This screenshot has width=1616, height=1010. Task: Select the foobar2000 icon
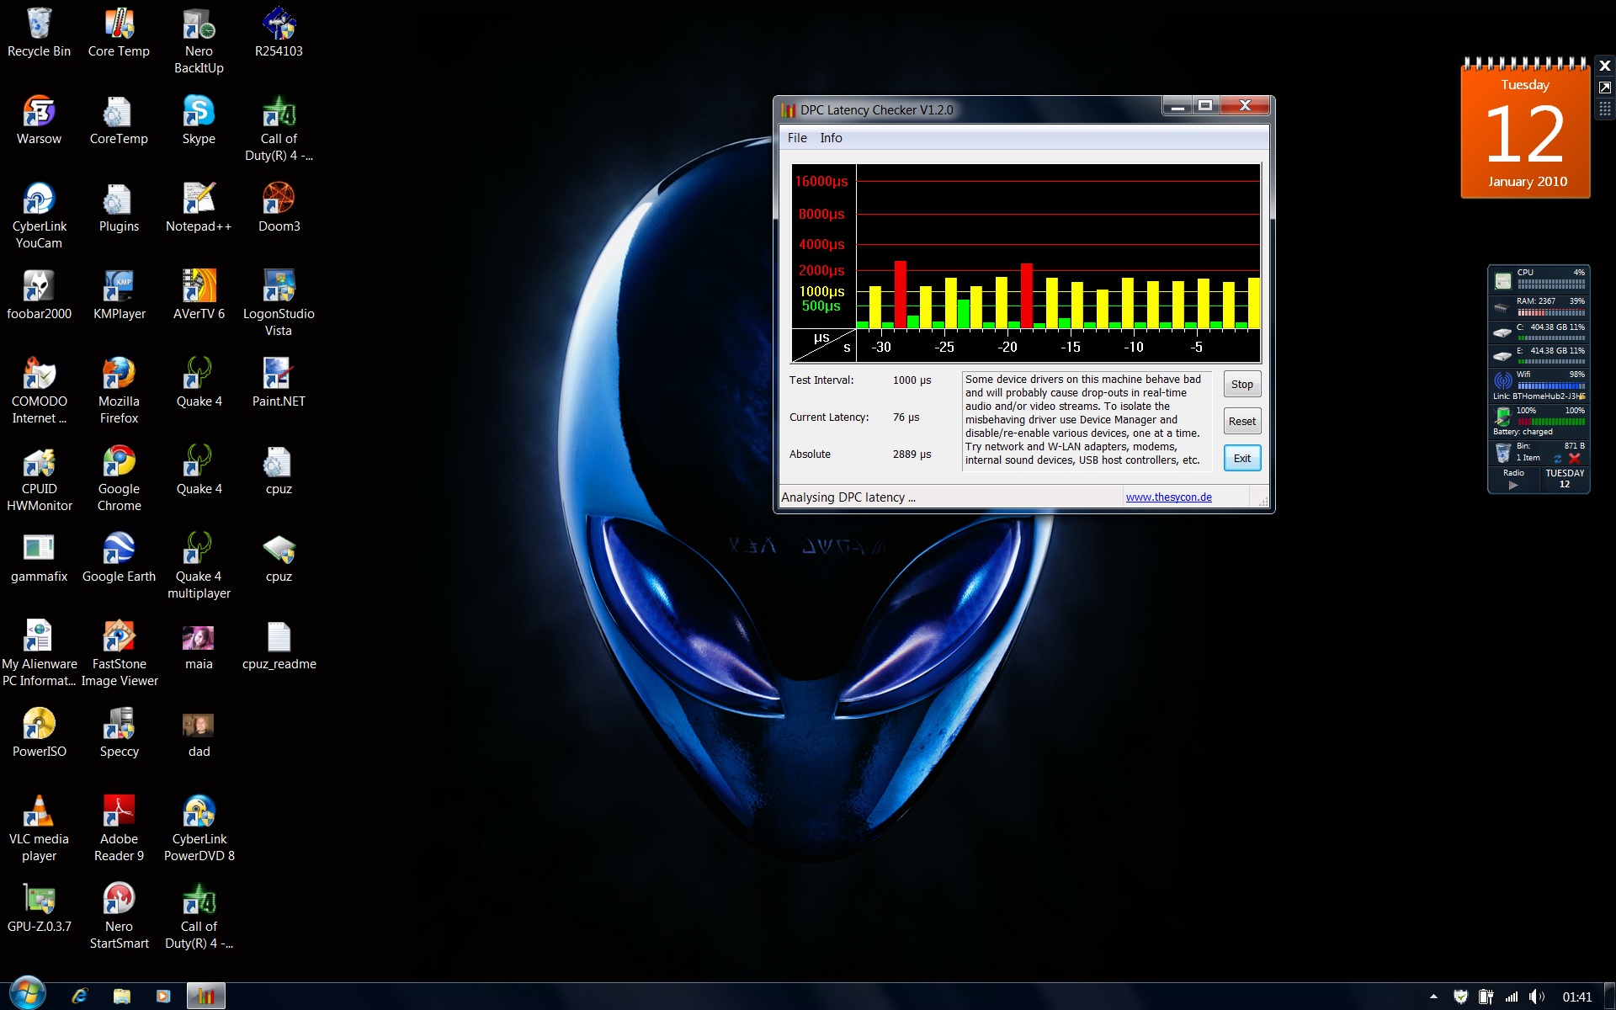(x=39, y=296)
